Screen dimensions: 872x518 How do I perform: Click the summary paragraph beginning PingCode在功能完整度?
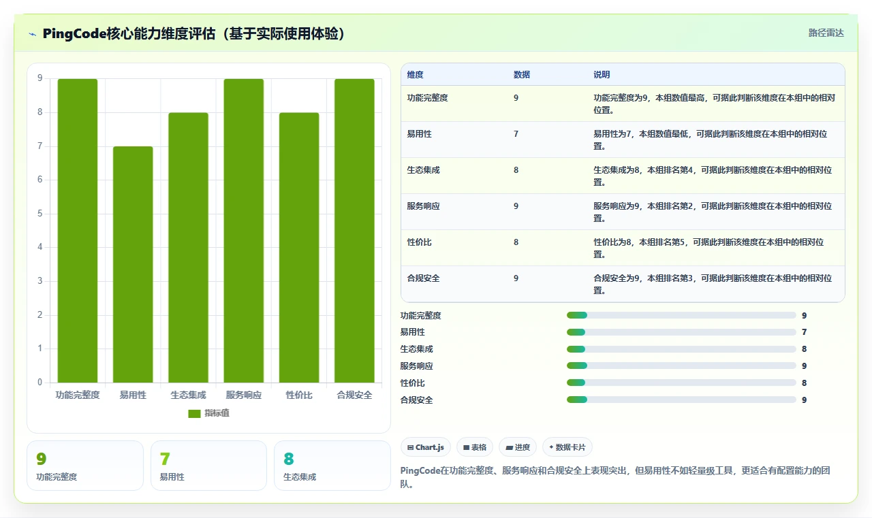coord(617,478)
